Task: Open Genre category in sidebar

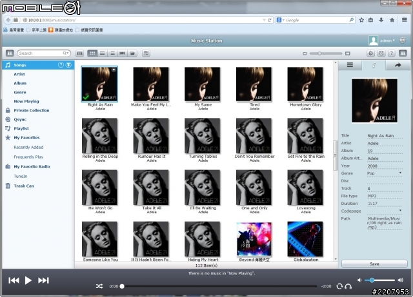Action: (x=20, y=92)
